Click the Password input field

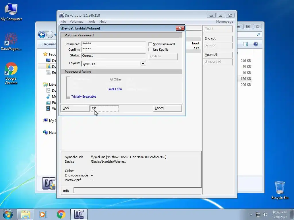(x=113, y=44)
